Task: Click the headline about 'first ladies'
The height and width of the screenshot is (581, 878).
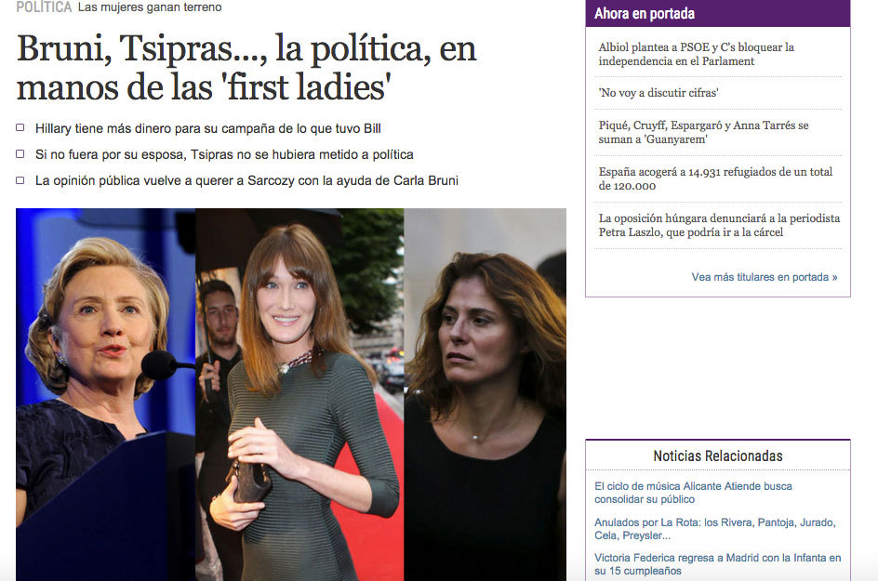Action: (246, 68)
